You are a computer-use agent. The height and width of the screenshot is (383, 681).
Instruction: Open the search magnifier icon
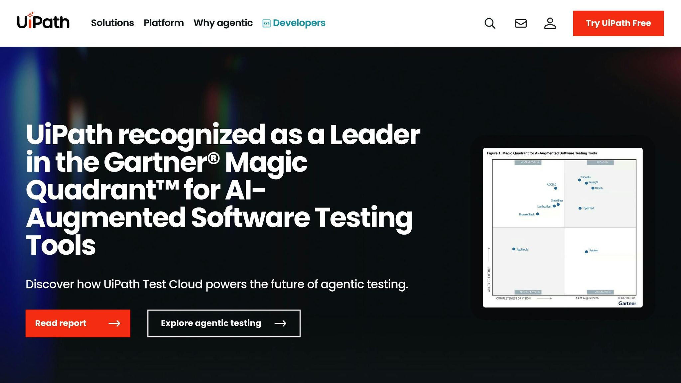pos(490,24)
